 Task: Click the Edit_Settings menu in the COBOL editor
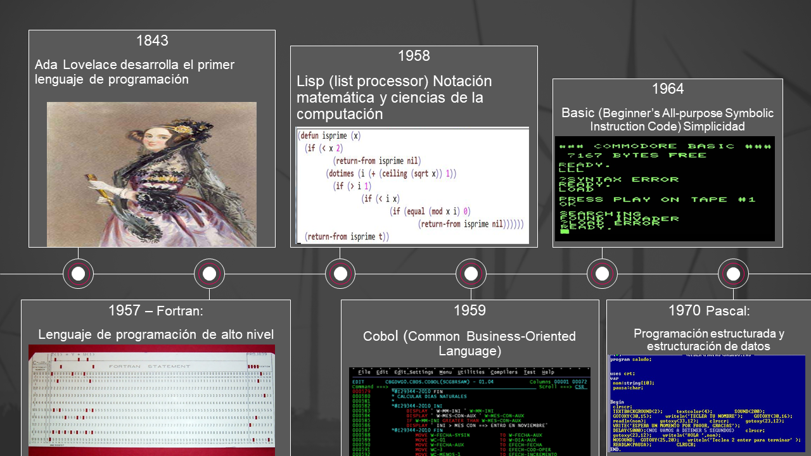pos(414,372)
